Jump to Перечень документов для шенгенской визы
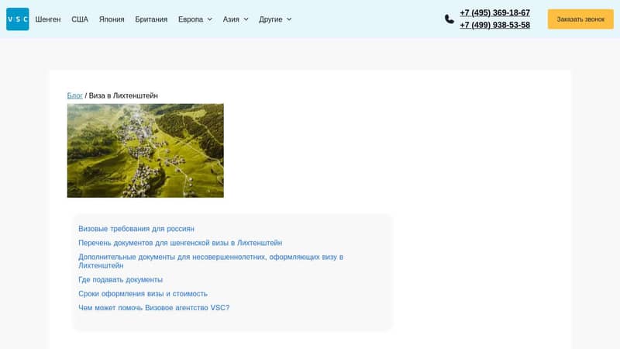 180,243
